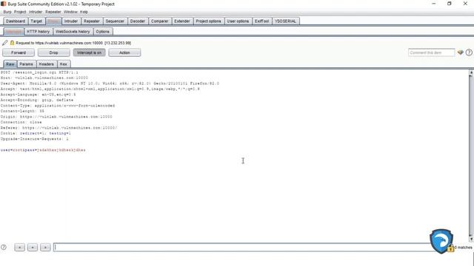Switch to the Headers view tab

click(x=46, y=64)
